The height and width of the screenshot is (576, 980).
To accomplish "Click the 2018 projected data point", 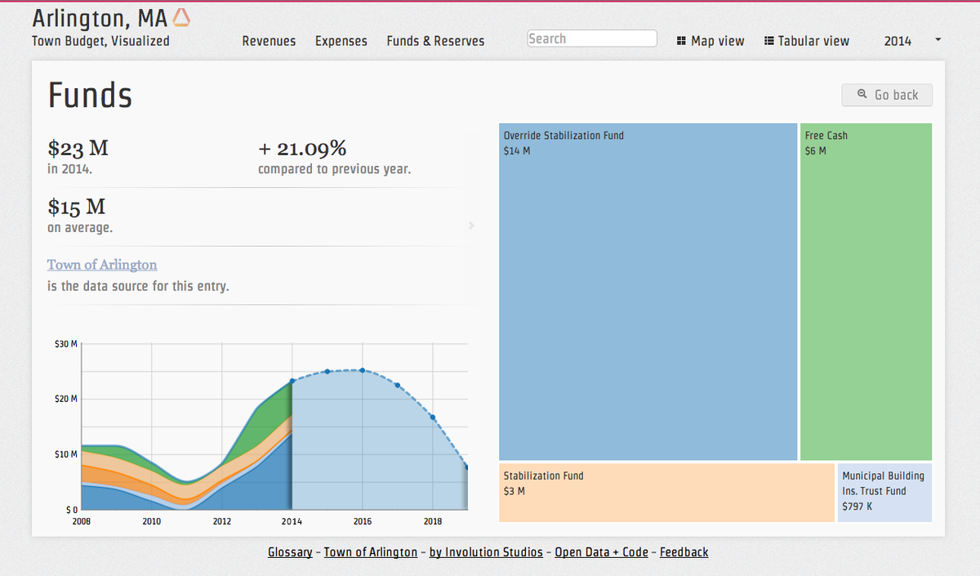I will (x=433, y=417).
